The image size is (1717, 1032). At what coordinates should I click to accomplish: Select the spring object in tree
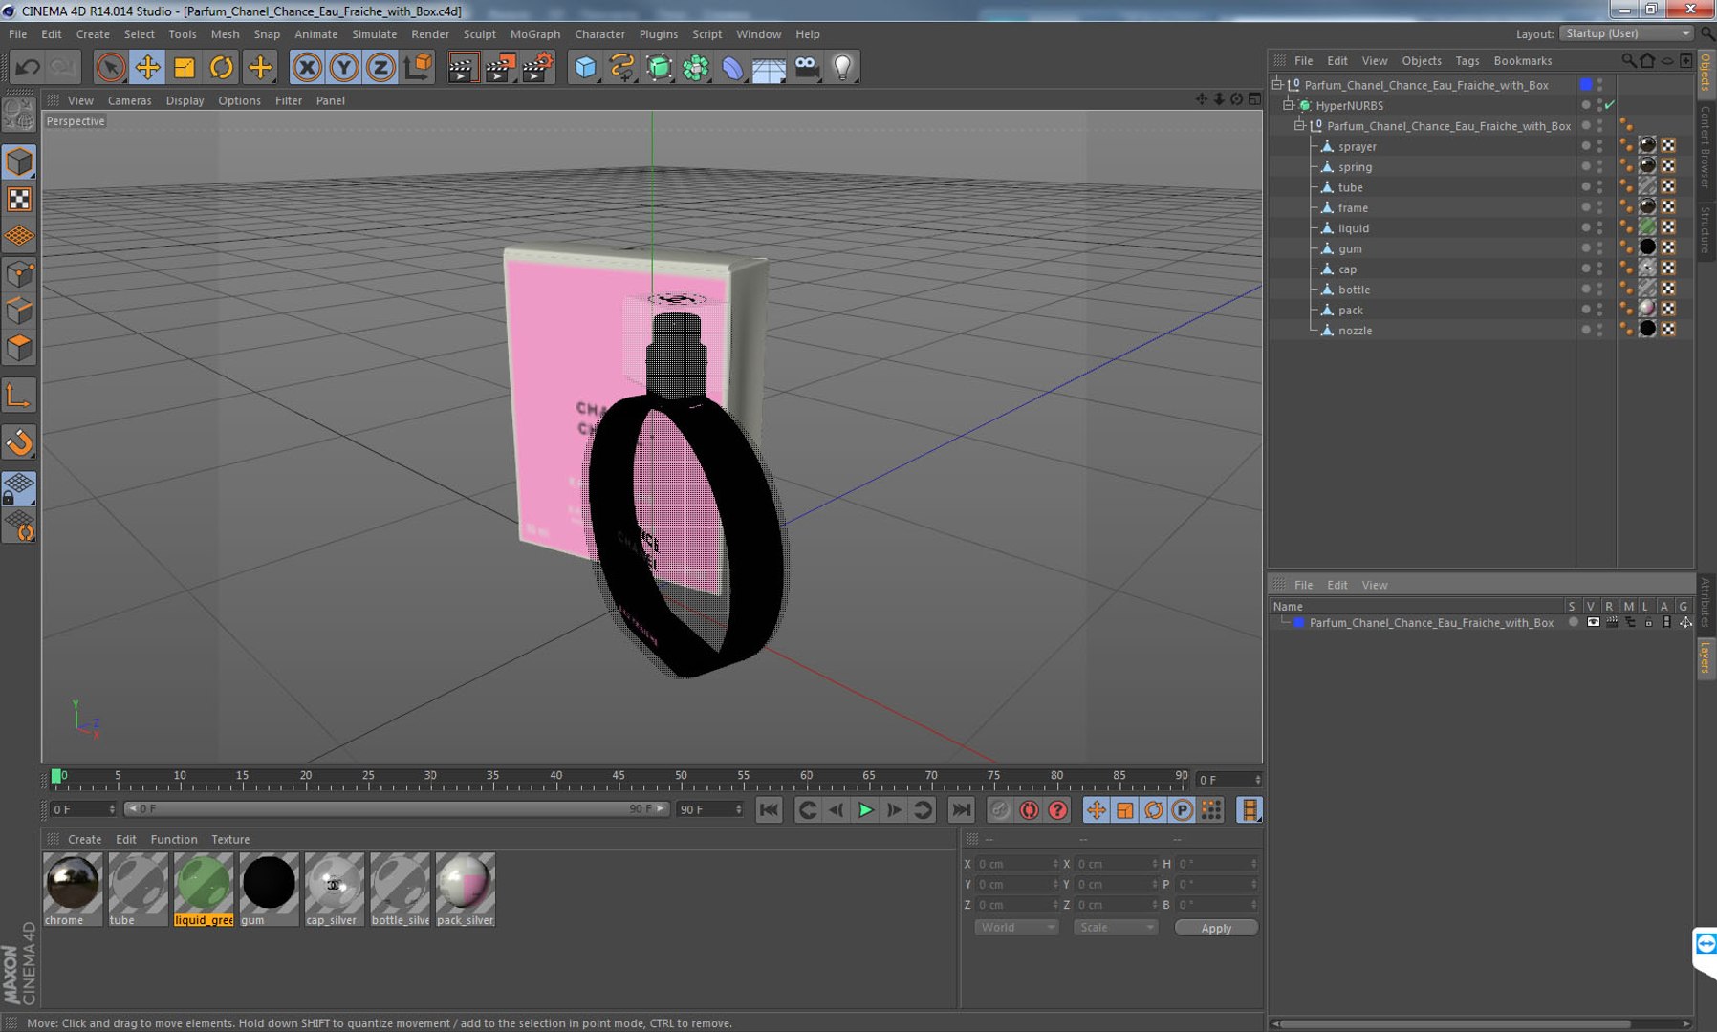(x=1355, y=167)
